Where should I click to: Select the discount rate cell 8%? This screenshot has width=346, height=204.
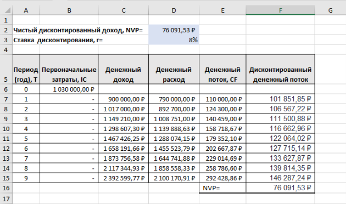tap(174, 40)
